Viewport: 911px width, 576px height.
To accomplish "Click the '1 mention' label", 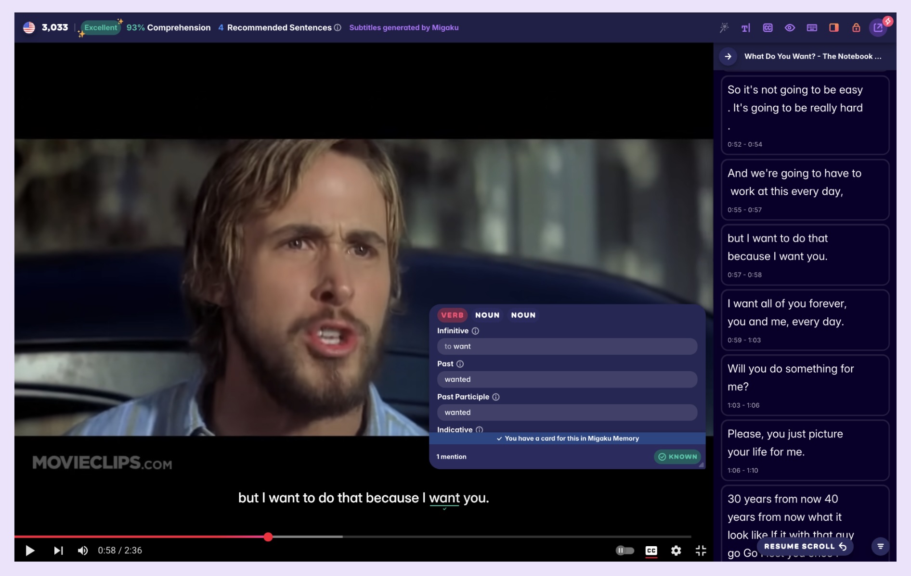I will (x=451, y=457).
